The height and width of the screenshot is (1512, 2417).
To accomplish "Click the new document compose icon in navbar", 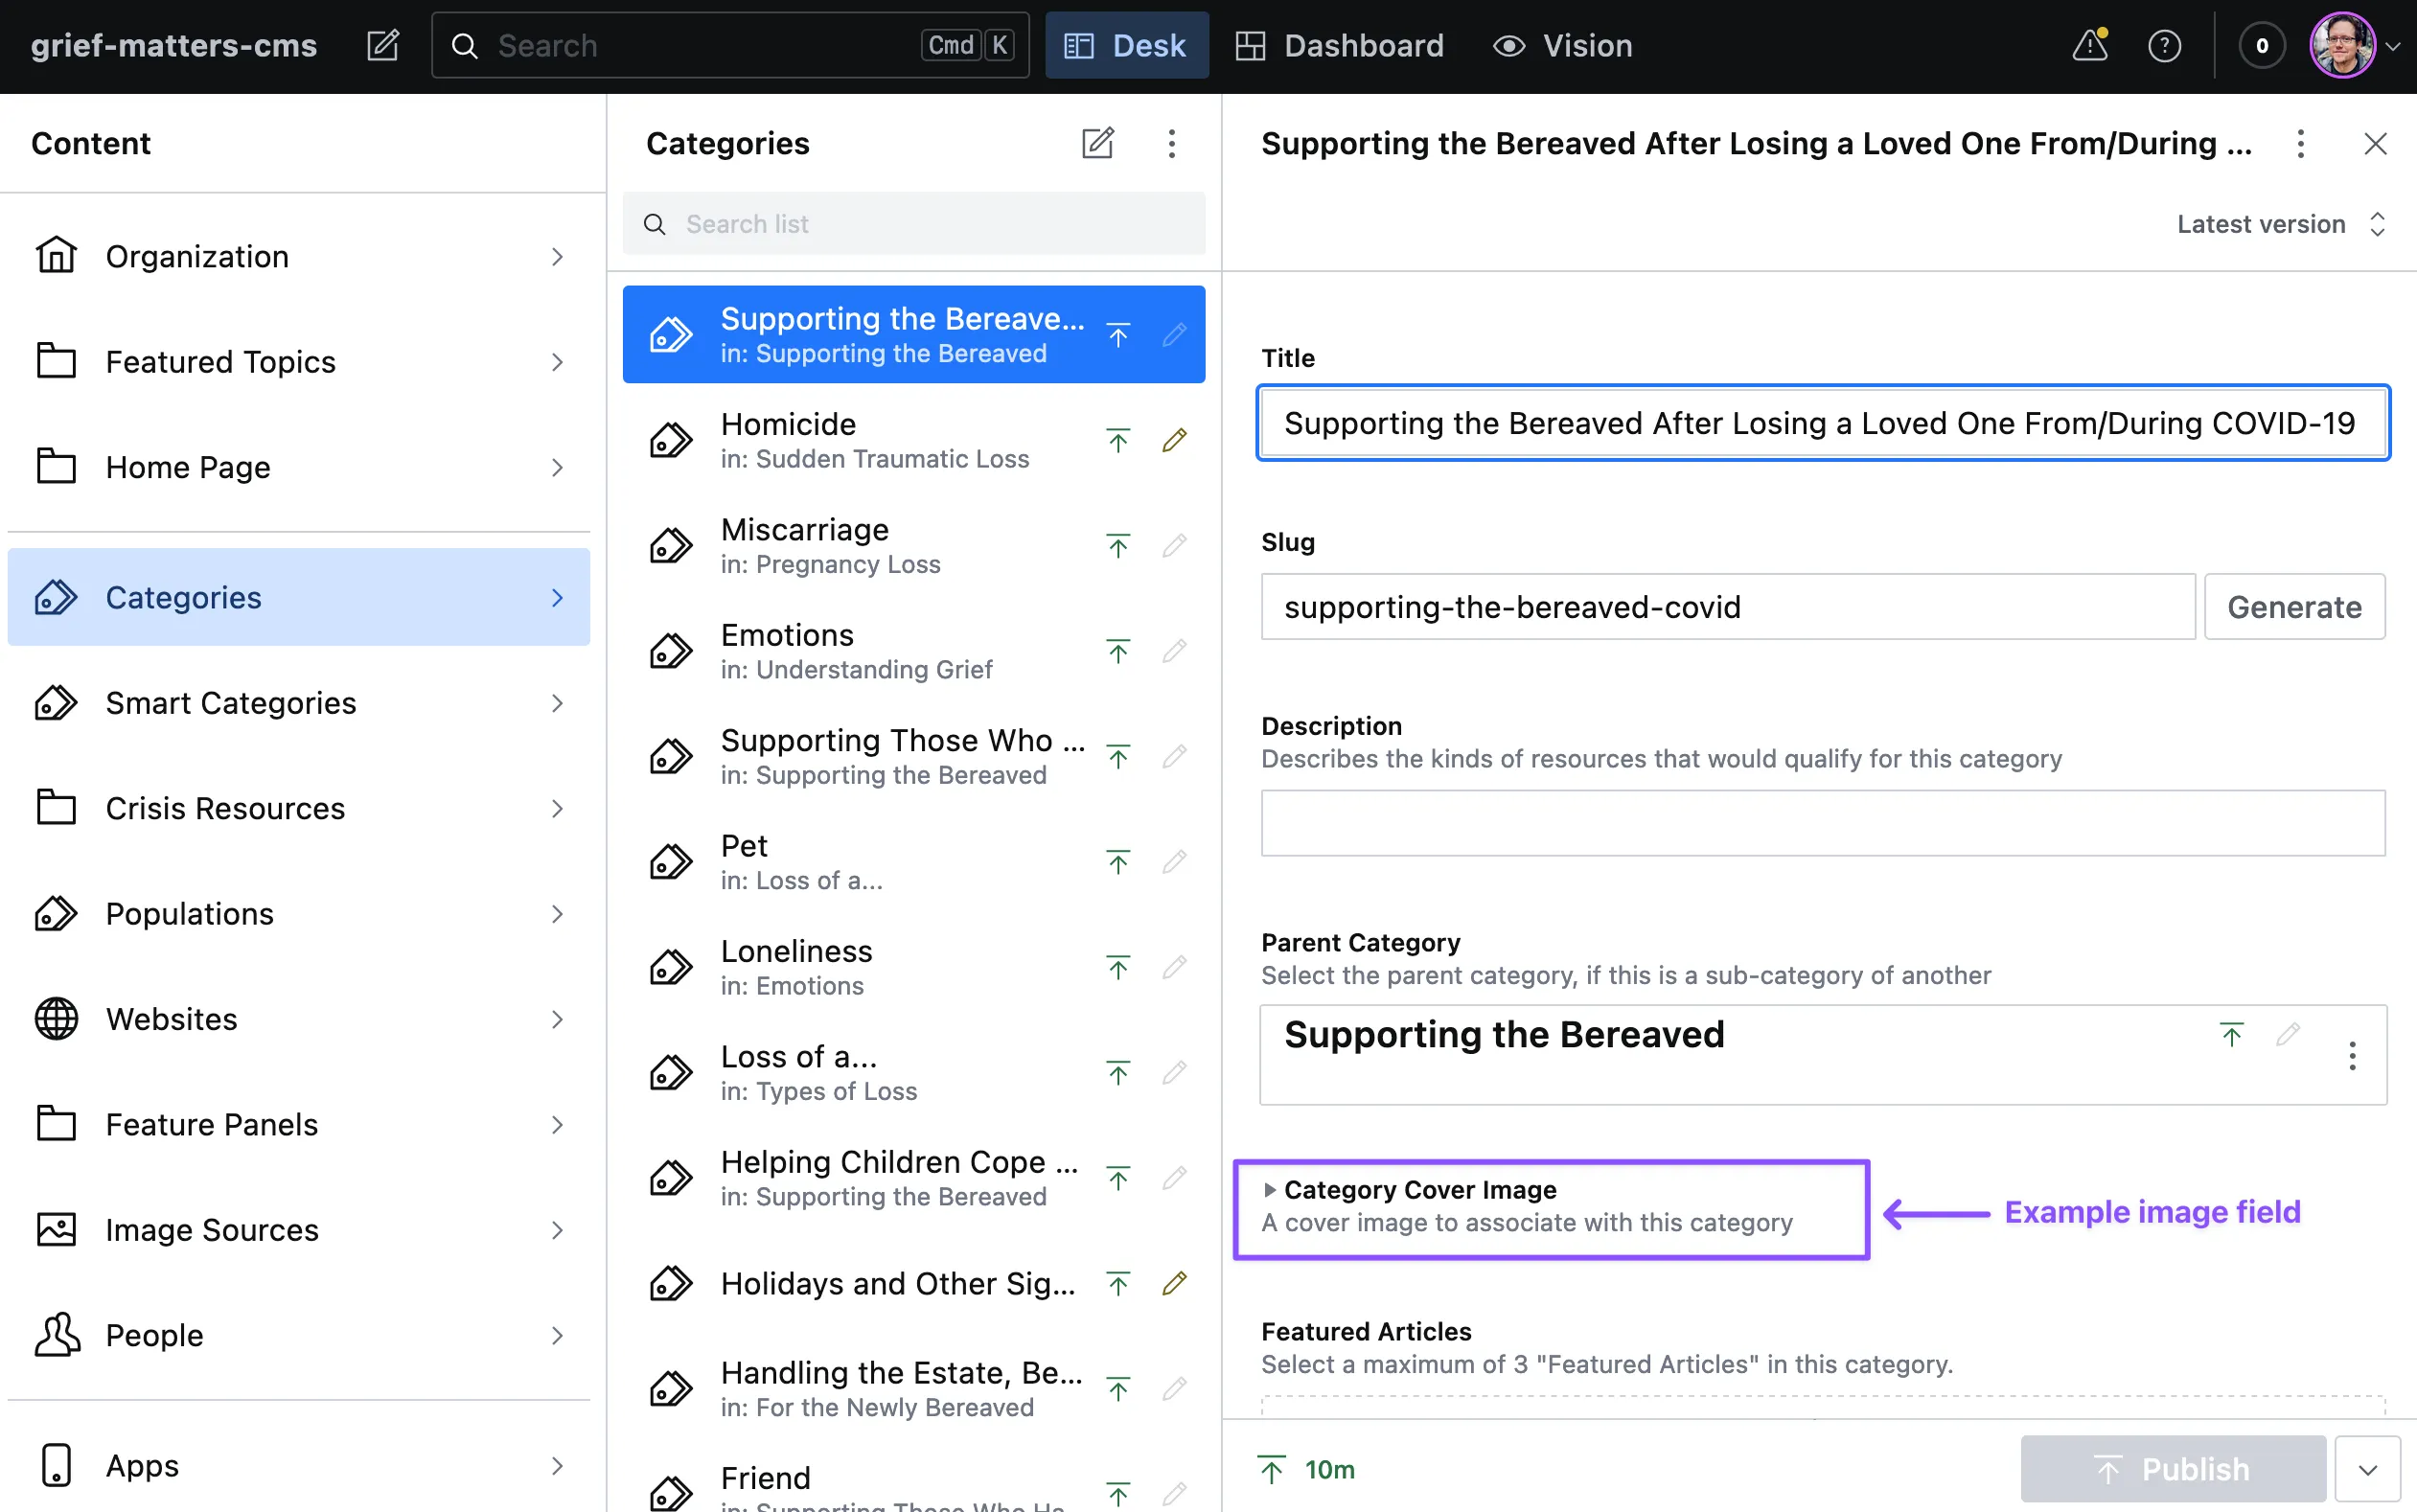I will point(382,46).
